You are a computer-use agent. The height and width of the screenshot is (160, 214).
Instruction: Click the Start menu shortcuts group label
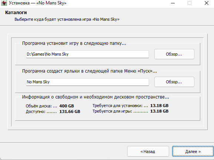89,71
